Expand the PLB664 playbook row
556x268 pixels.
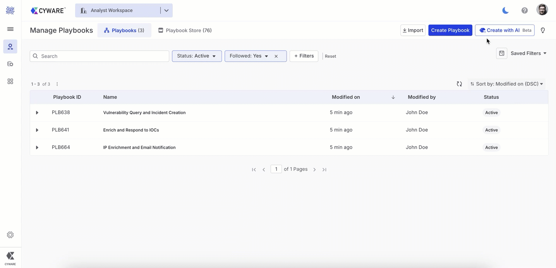(37, 148)
